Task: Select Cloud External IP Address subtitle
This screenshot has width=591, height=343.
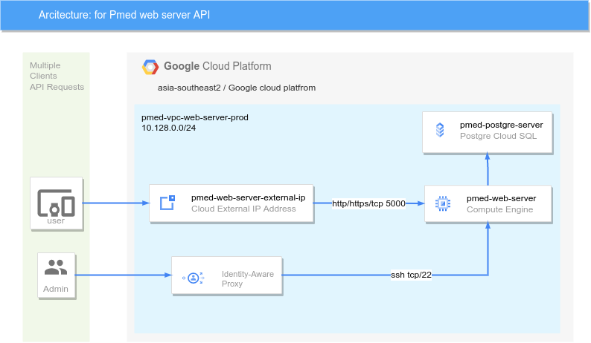Action: pos(243,209)
